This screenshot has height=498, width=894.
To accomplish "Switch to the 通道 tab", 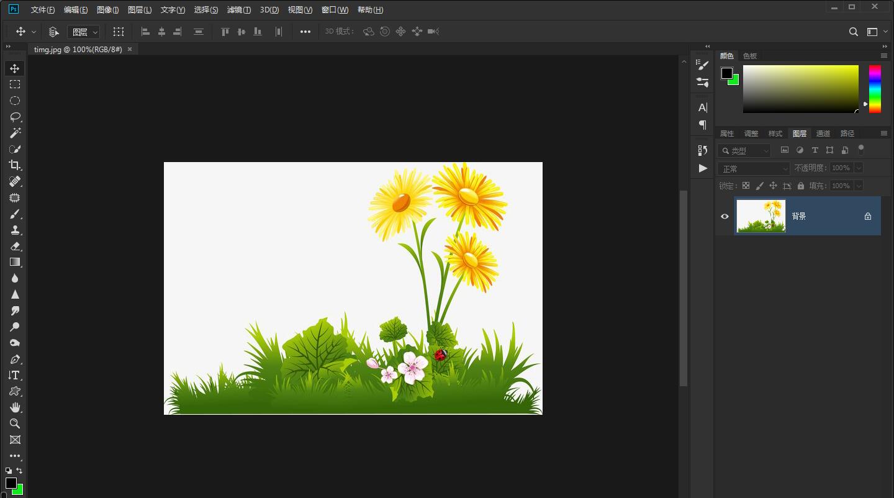I will (823, 134).
